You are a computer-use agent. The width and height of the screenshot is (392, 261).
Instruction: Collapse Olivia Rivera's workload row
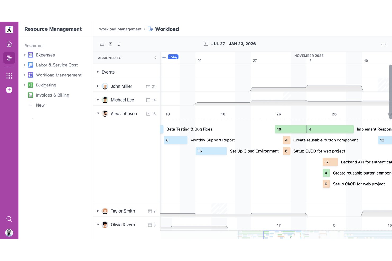click(98, 225)
